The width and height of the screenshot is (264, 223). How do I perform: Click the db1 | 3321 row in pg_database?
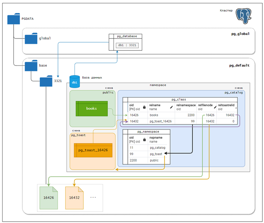[x=127, y=45]
